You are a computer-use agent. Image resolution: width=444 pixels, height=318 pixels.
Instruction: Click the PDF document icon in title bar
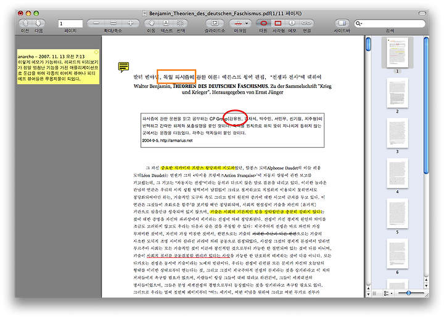tap(145, 14)
